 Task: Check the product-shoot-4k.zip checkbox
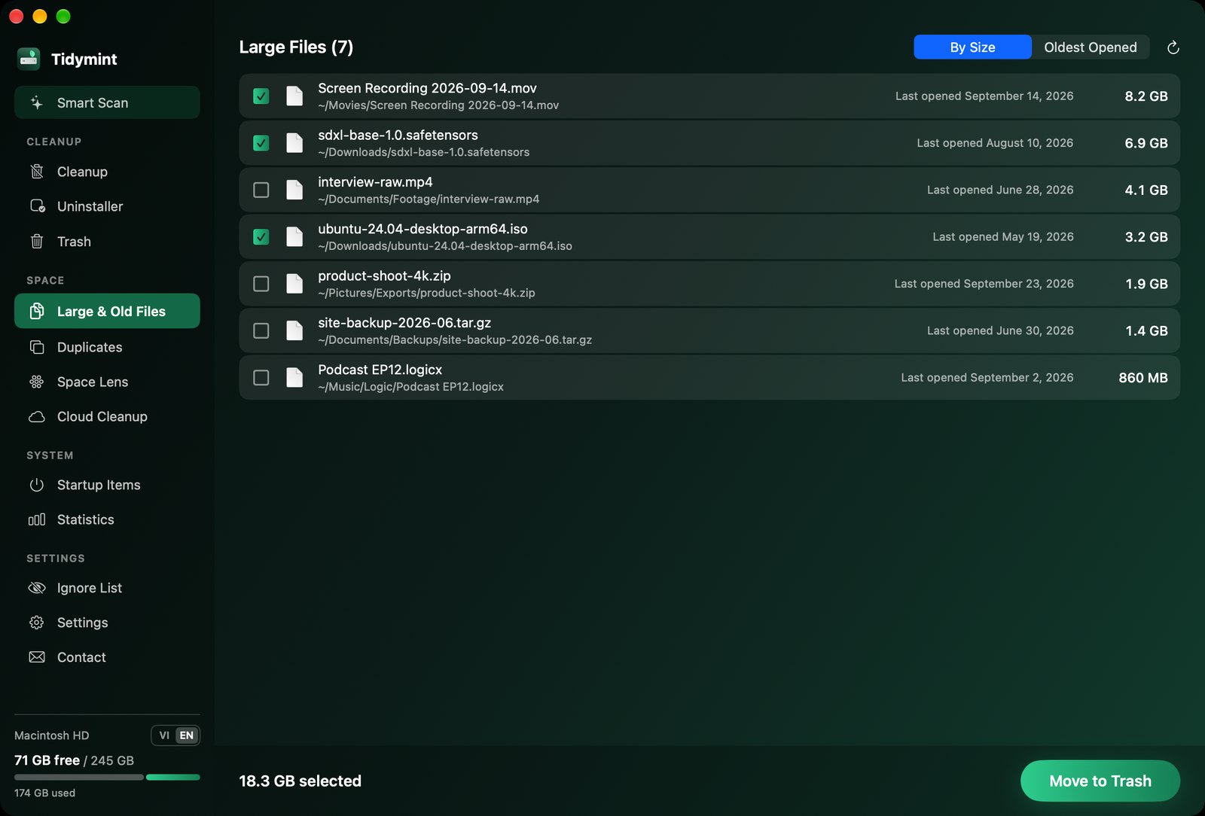point(261,284)
